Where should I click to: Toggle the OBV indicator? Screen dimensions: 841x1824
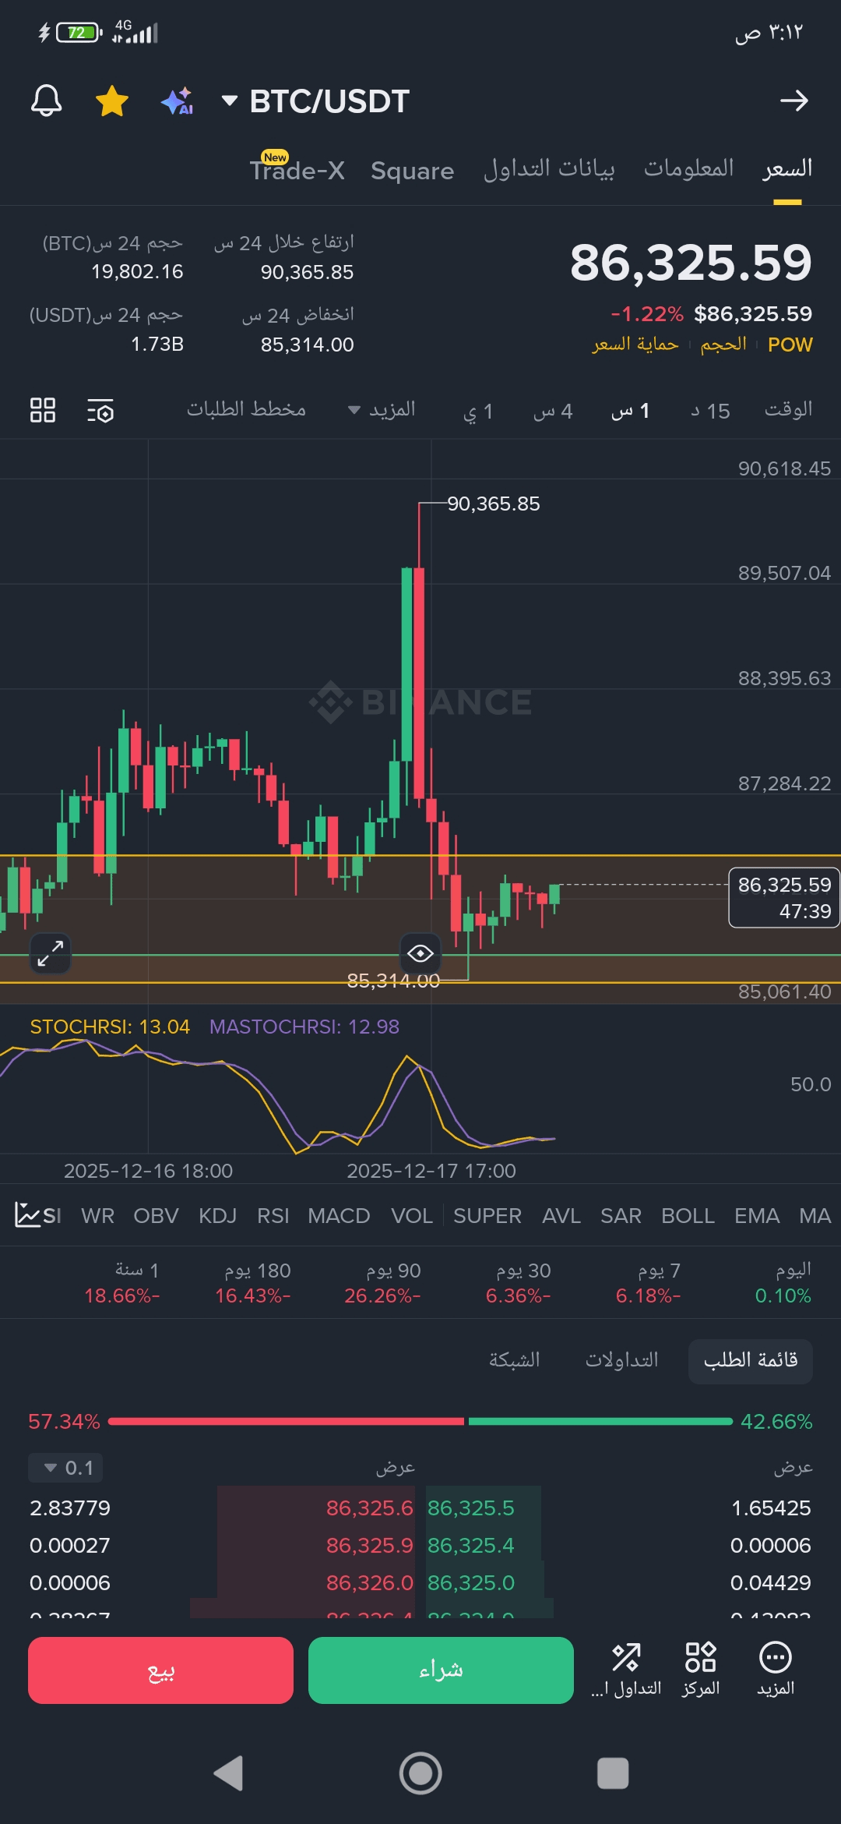pos(156,1216)
